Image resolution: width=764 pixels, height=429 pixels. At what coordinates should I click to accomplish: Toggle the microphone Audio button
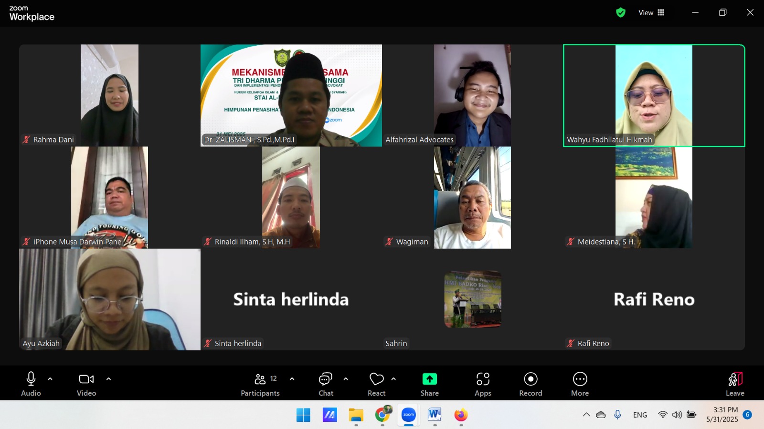click(31, 379)
